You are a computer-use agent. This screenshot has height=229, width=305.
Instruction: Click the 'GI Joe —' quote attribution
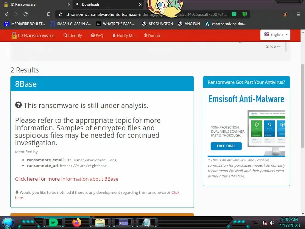273,46
